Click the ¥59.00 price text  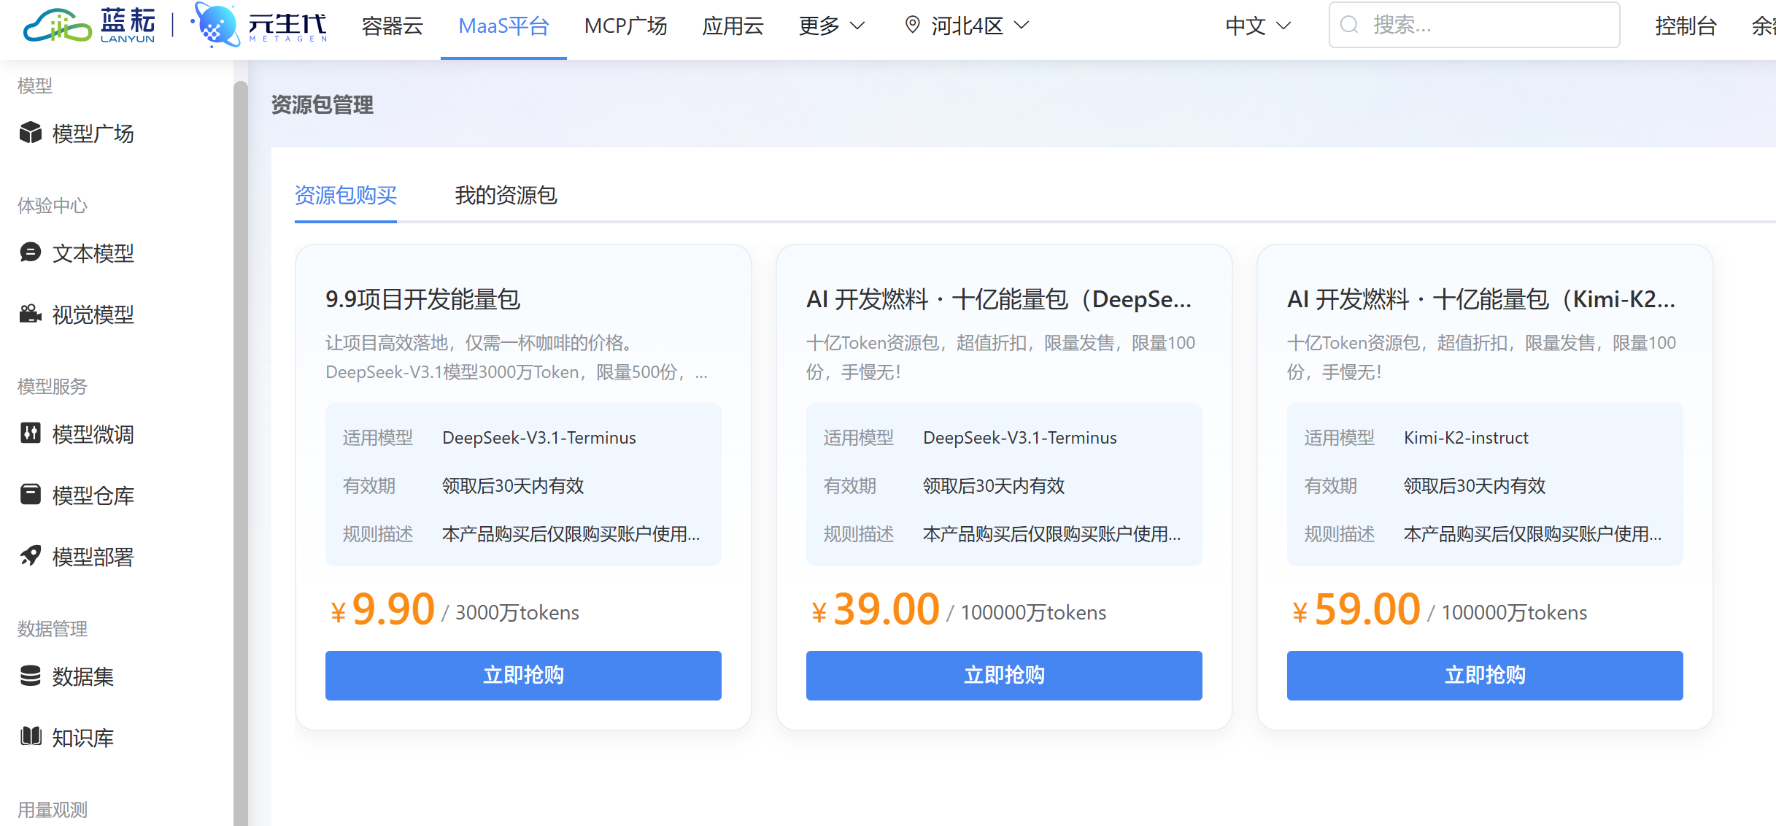[1356, 609]
